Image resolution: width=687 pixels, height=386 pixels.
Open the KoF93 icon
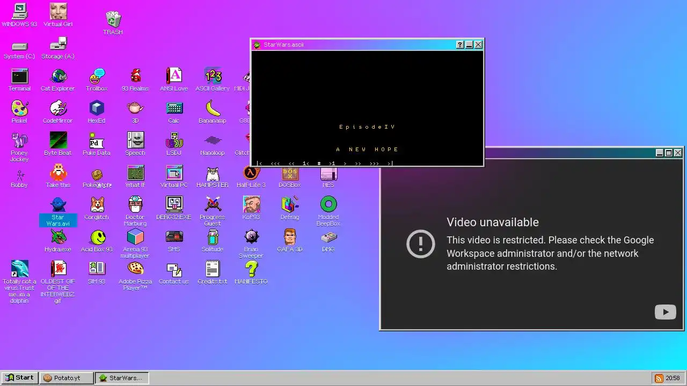pos(251,209)
